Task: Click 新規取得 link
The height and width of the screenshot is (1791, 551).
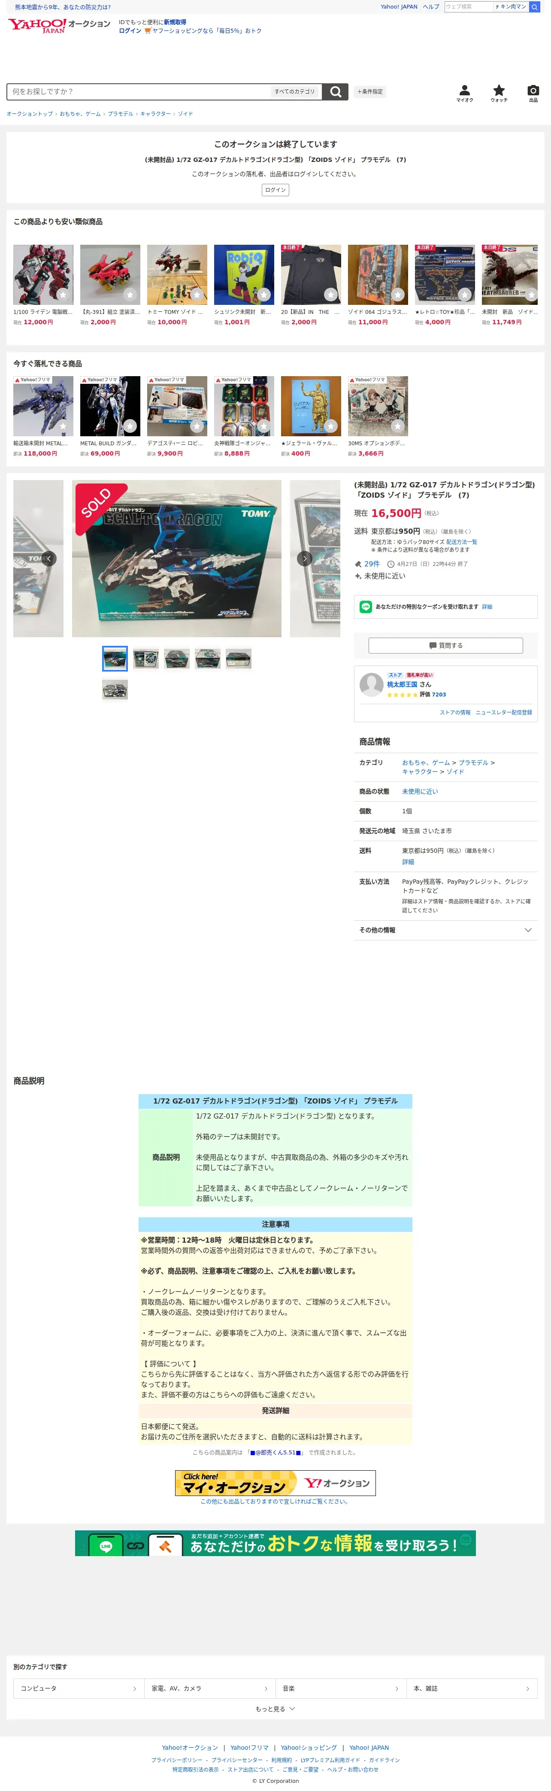Action: (175, 22)
